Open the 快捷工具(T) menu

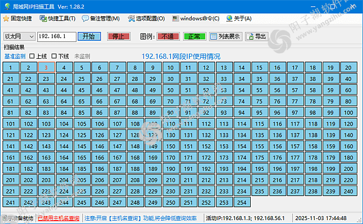[58, 19]
